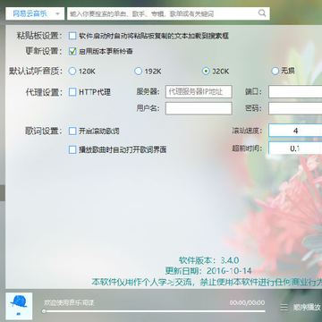Click the 软件版本: 3.4.0 text

(208, 260)
